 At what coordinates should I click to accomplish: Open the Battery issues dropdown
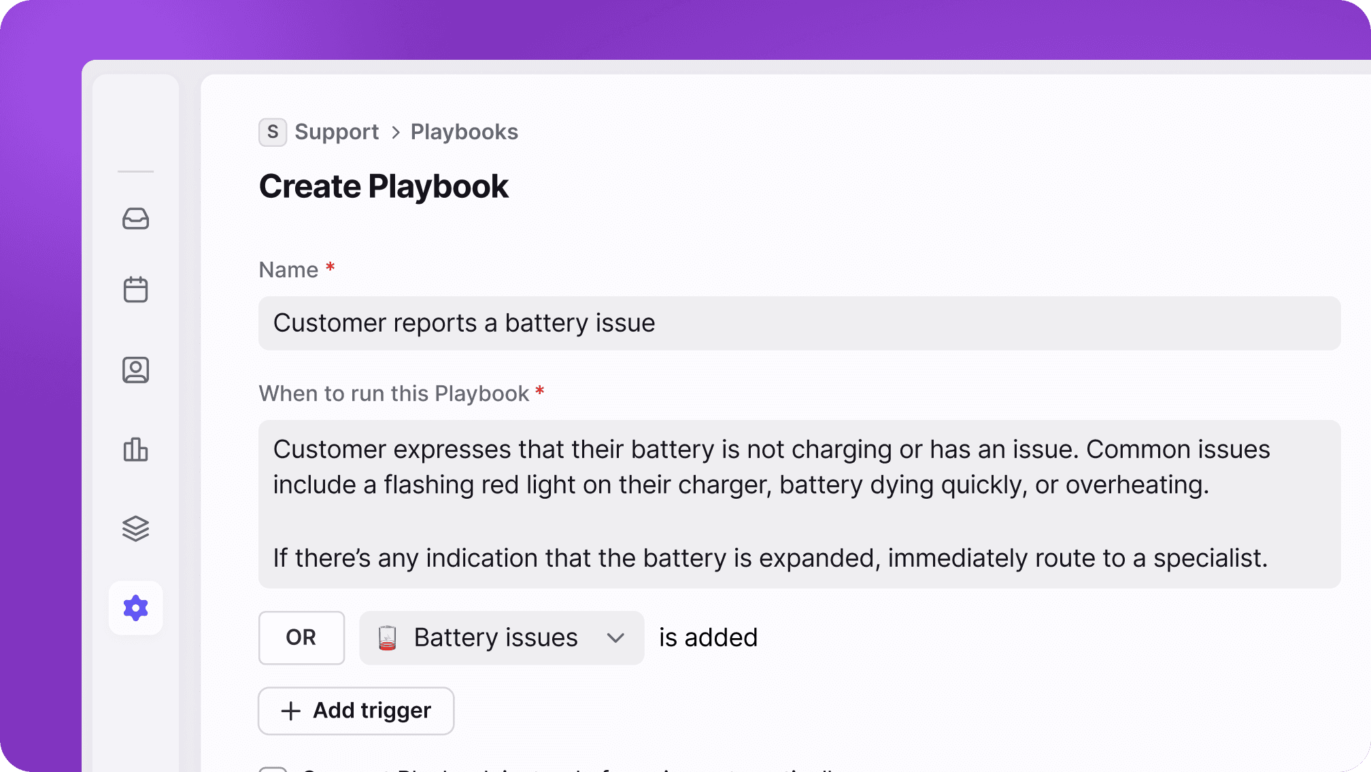[x=496, y=638]
